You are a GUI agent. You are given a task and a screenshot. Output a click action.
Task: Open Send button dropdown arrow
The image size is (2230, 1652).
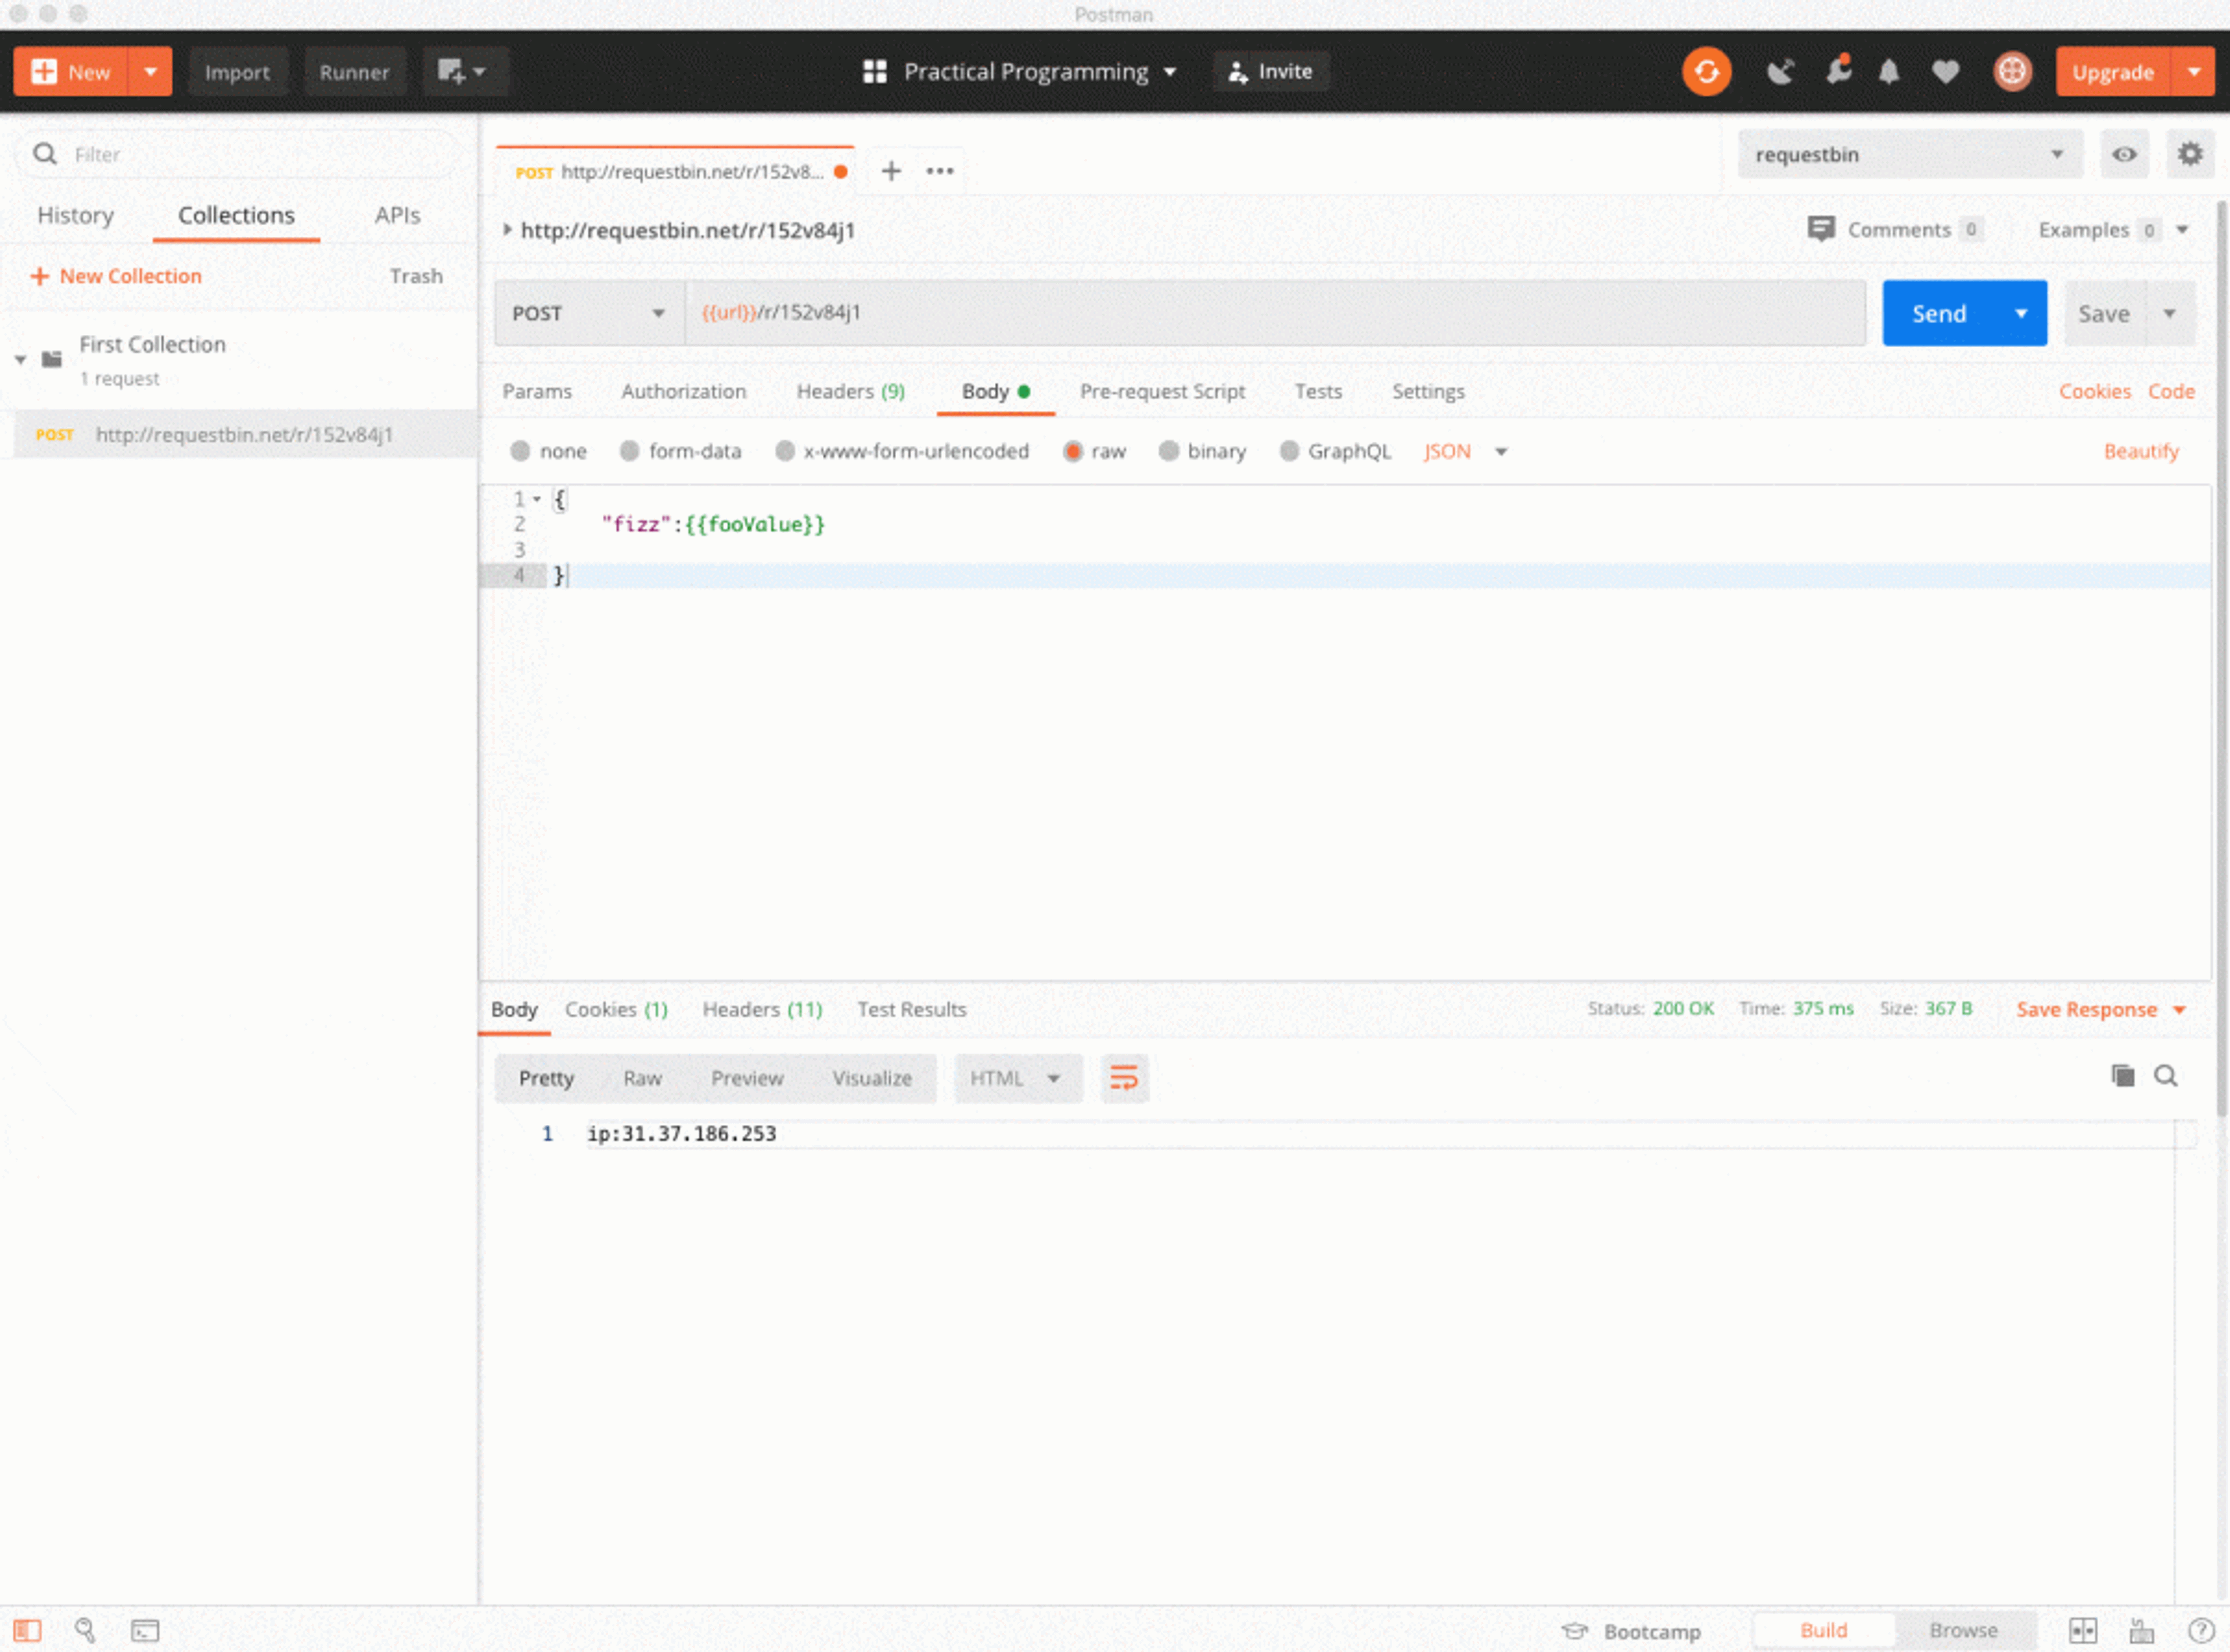click(2021, 313)
